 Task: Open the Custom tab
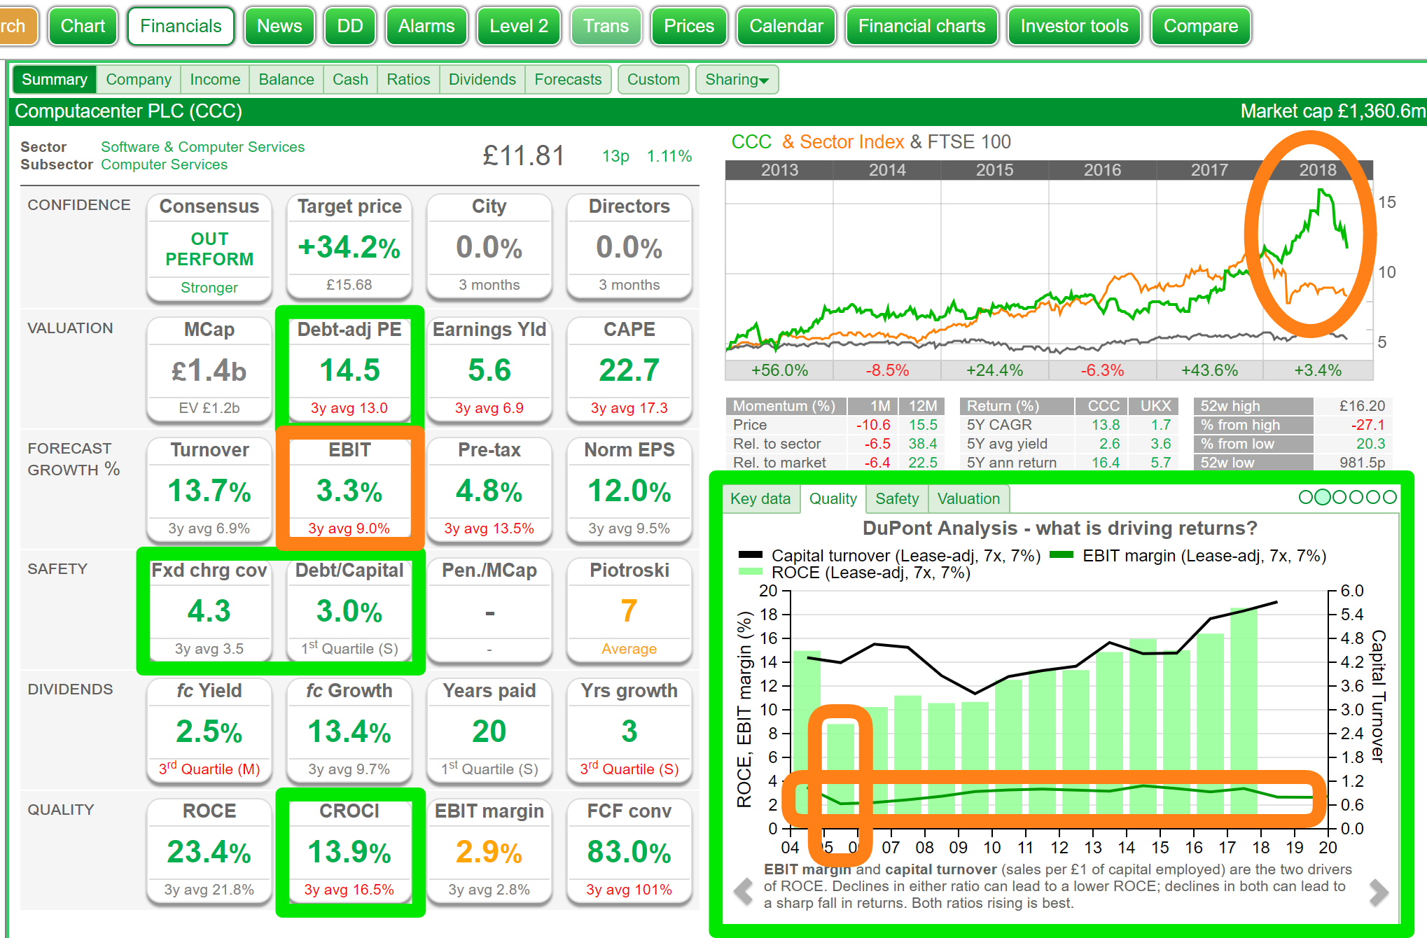point(653,79)
